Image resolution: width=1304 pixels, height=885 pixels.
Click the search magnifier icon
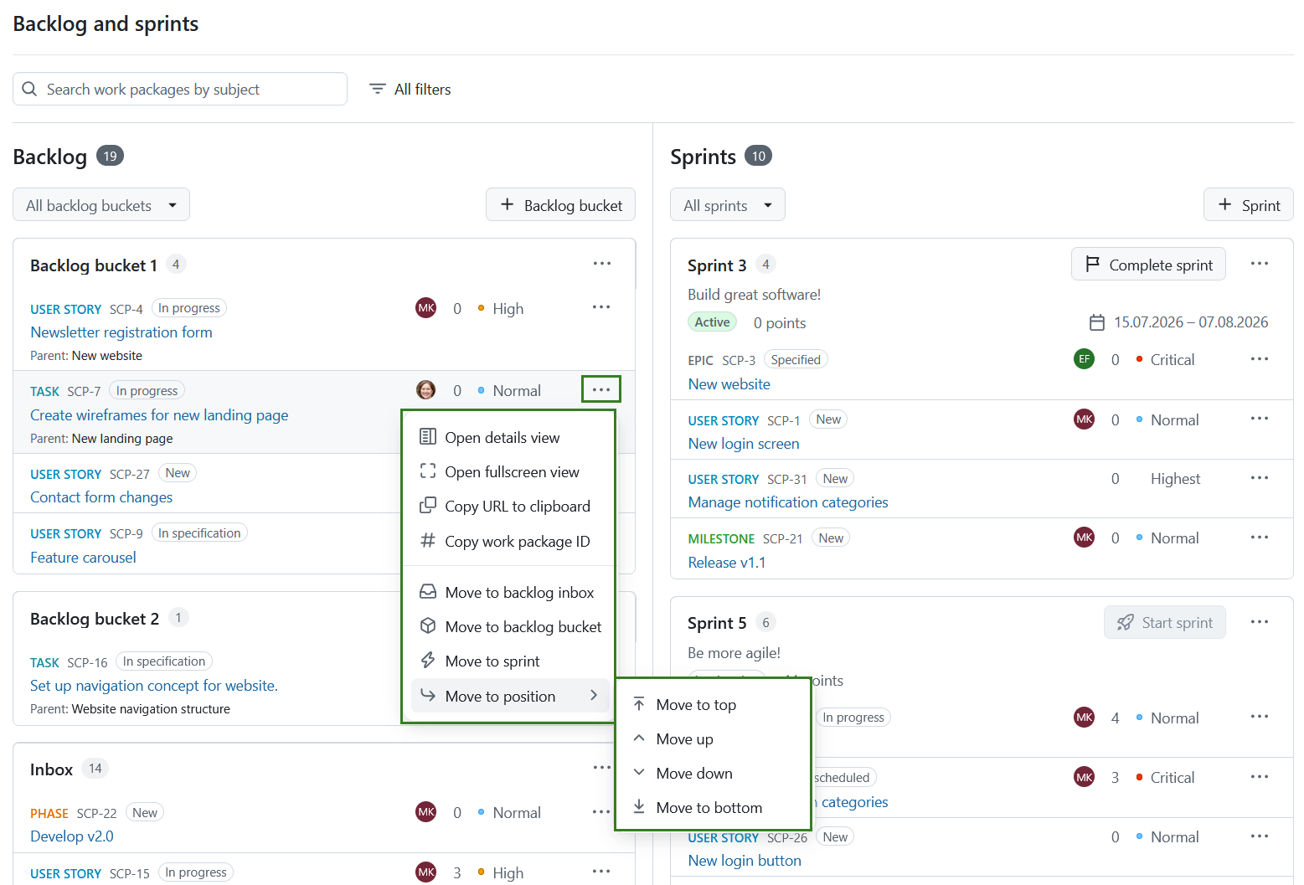pyautogui.click(x=29, y=89)
